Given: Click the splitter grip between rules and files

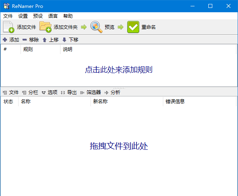Looking at the screenshot, I should pos(119,88).
